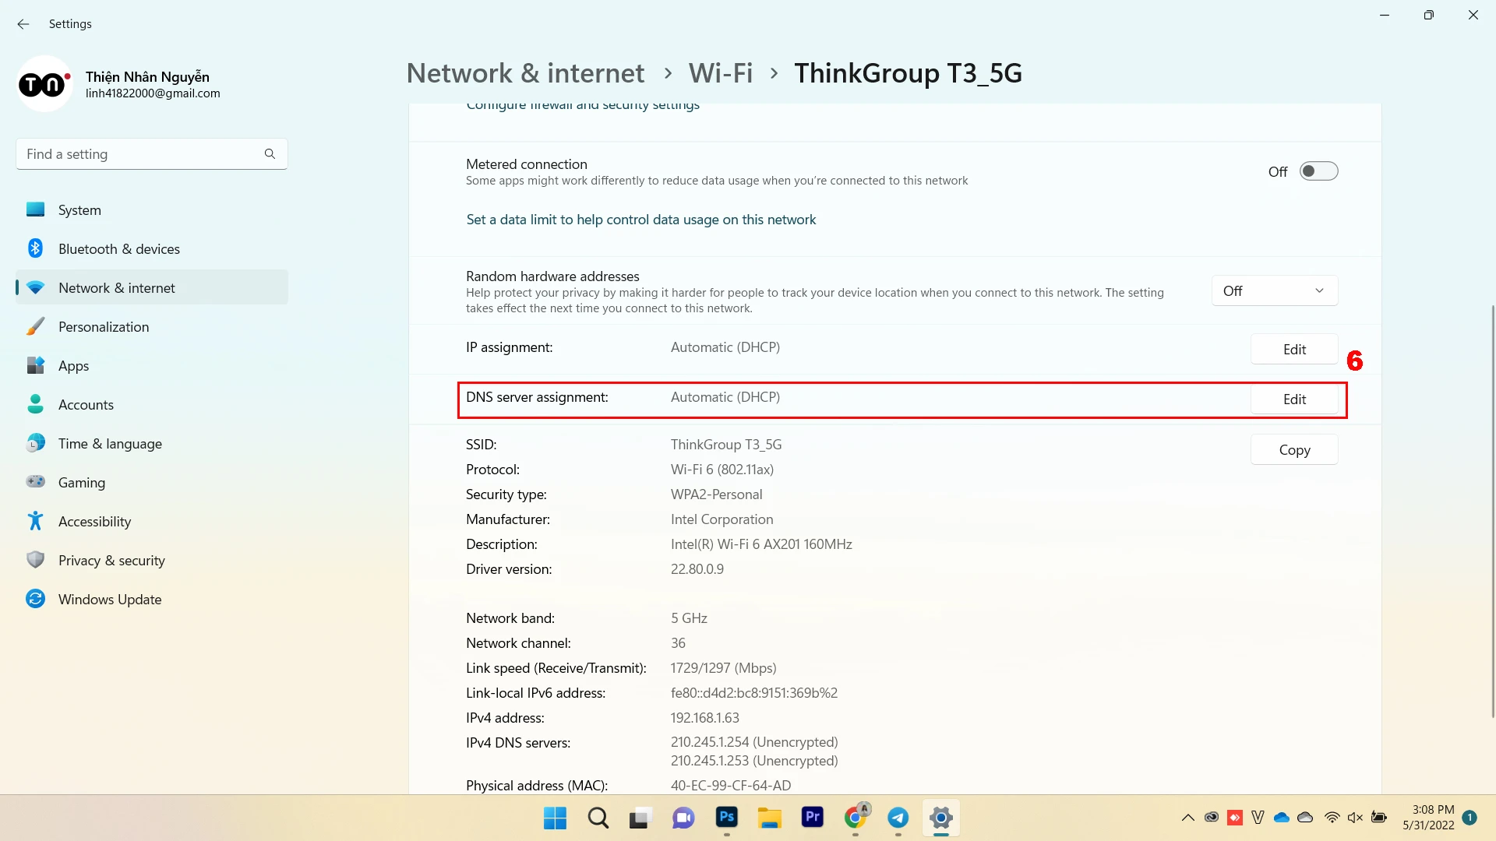Launch Premiere Pro from the taskbar
The image size is (1496, 841).
[x=813, y=818]
